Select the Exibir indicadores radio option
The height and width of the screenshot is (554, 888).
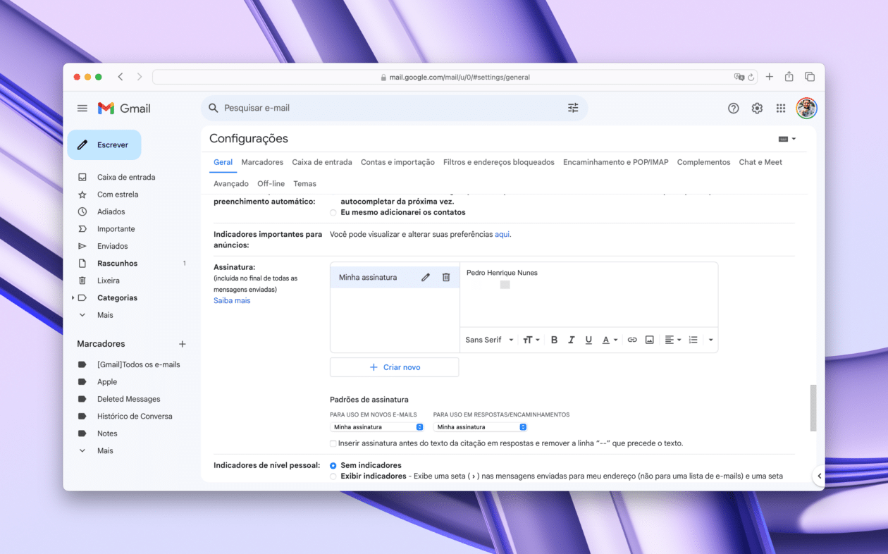pyautogui.click(x=333, y=476)
